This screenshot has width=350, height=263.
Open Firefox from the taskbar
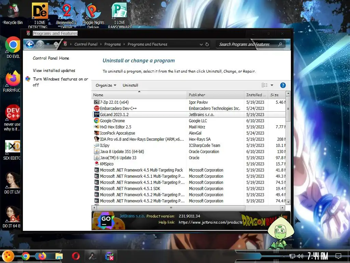tap(42, 256)
